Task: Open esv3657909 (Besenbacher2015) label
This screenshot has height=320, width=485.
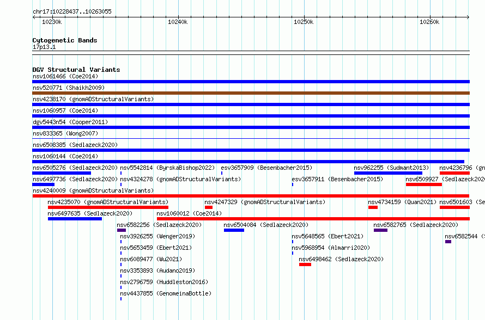Action: pos(266,168)
